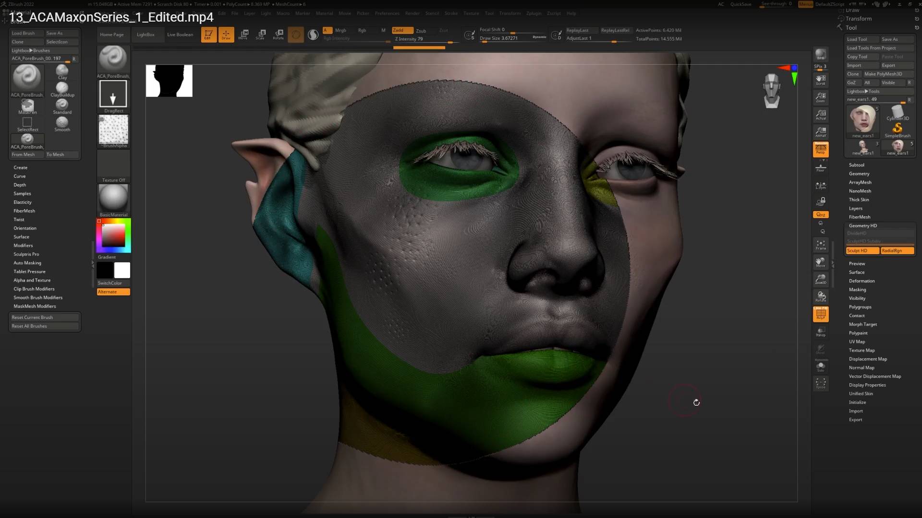
Task: Open the Texture menu
Action: pyautogui.click(x=471, y=13)
